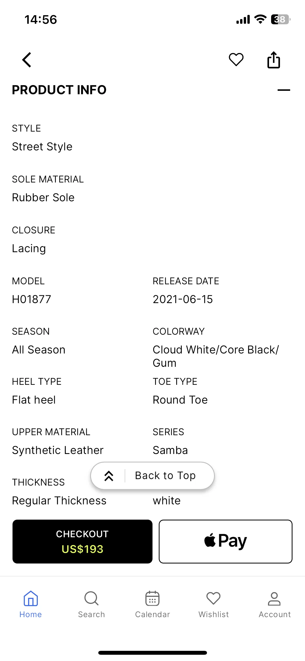Toggle the heart favorite icon
This screenshot has width=305, height=661.
(236, 60)
